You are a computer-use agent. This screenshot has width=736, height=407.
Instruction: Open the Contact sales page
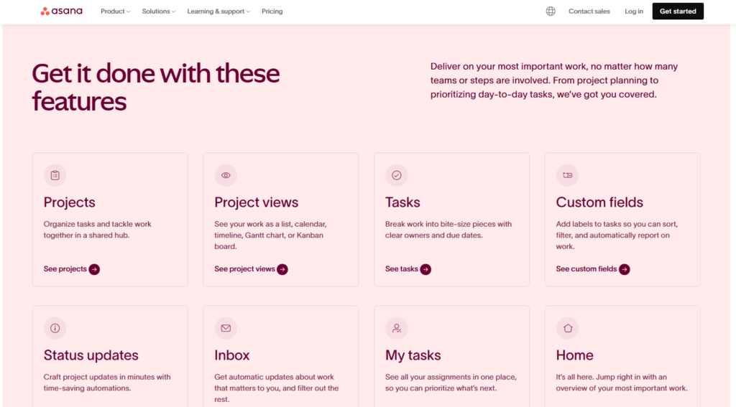589,11
